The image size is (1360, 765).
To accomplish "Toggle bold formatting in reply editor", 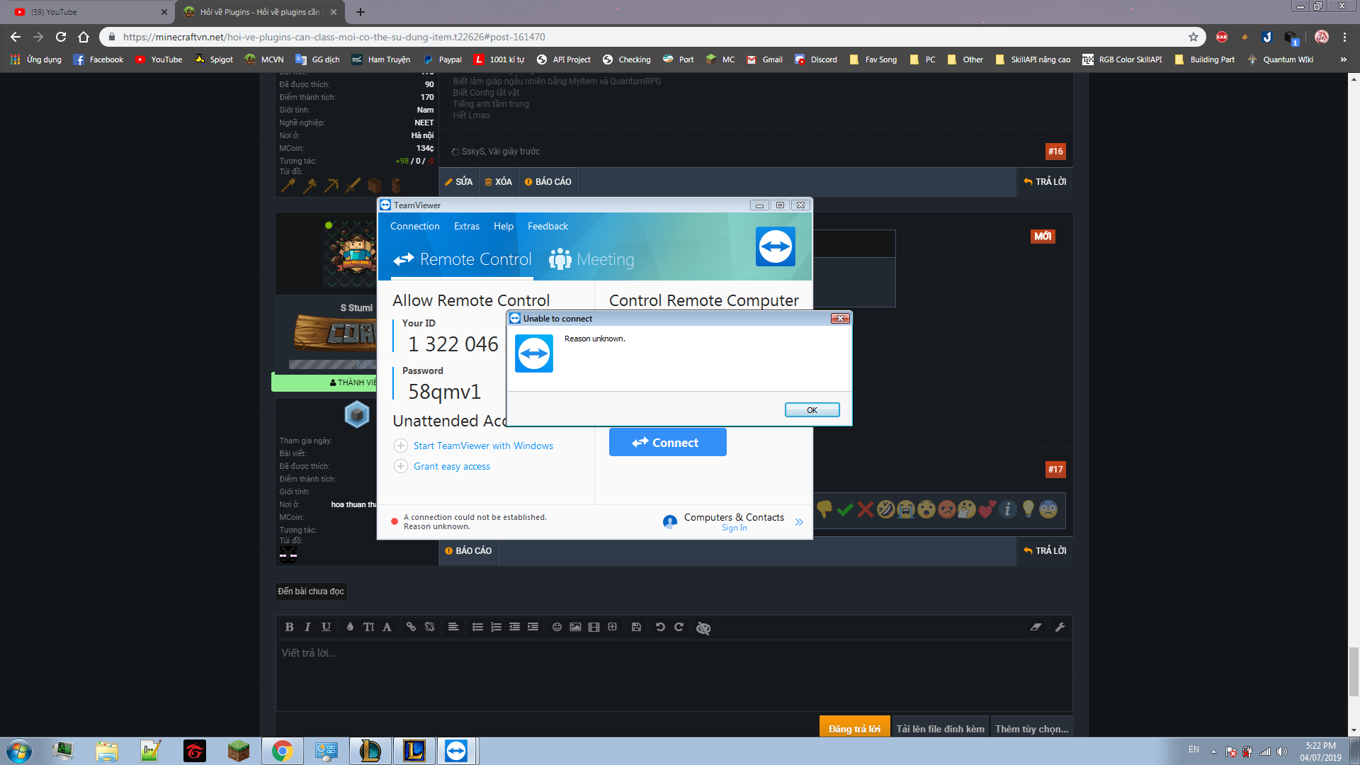I will pos(289,627).
